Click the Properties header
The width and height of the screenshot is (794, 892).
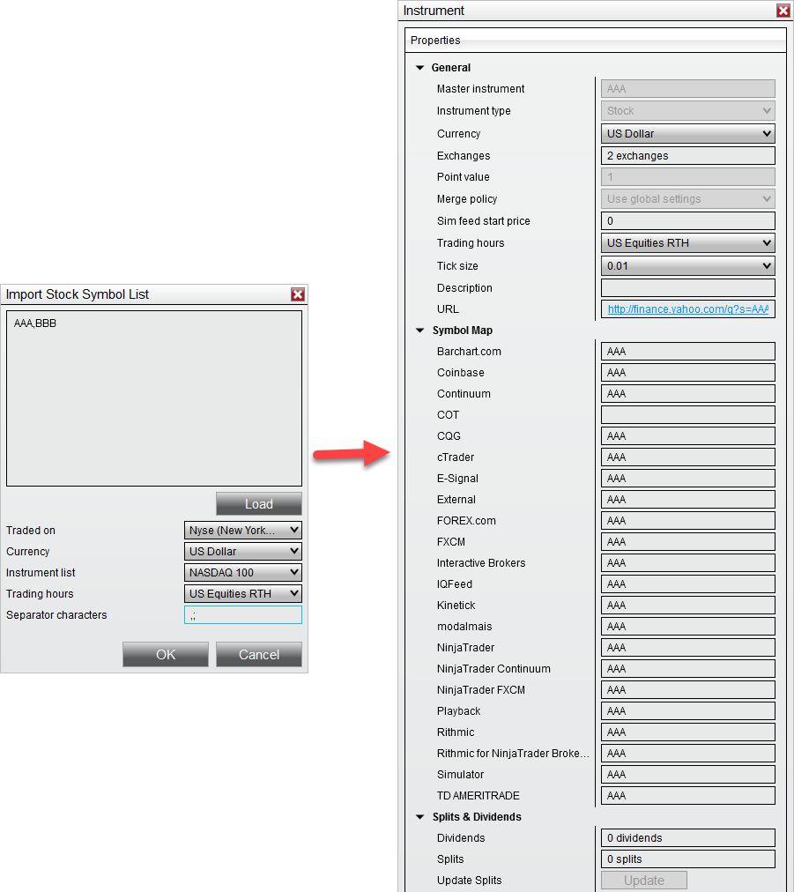click(596, 41)
